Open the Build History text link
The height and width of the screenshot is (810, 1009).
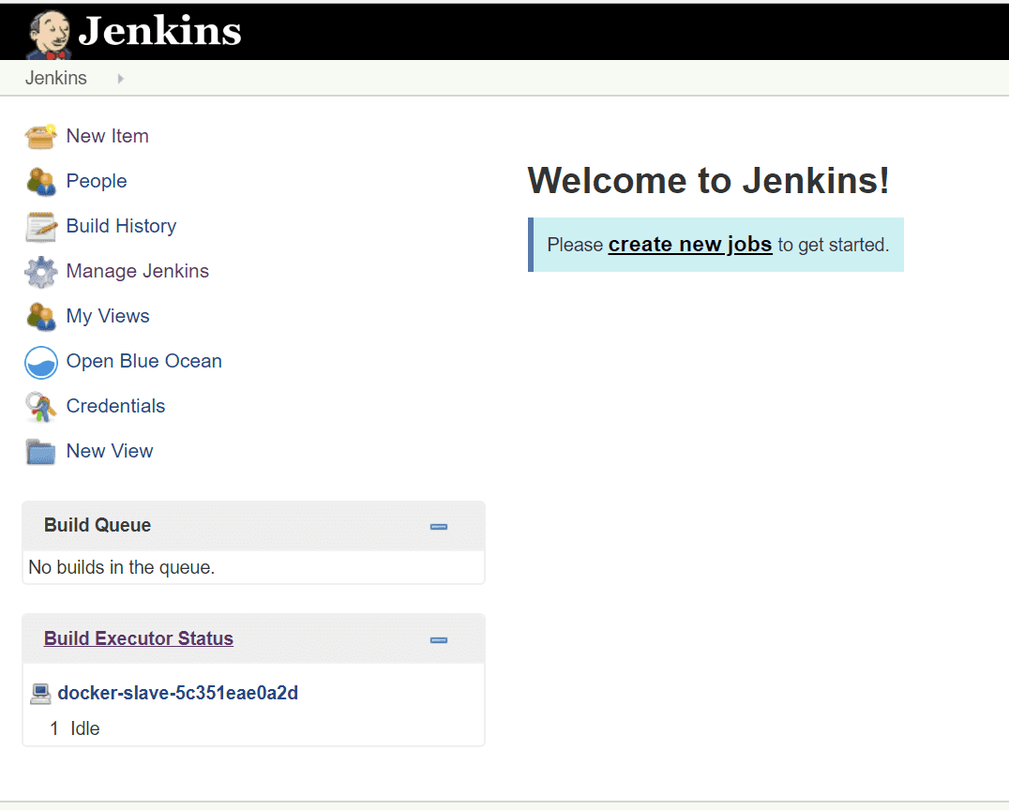tap(121, 227)
